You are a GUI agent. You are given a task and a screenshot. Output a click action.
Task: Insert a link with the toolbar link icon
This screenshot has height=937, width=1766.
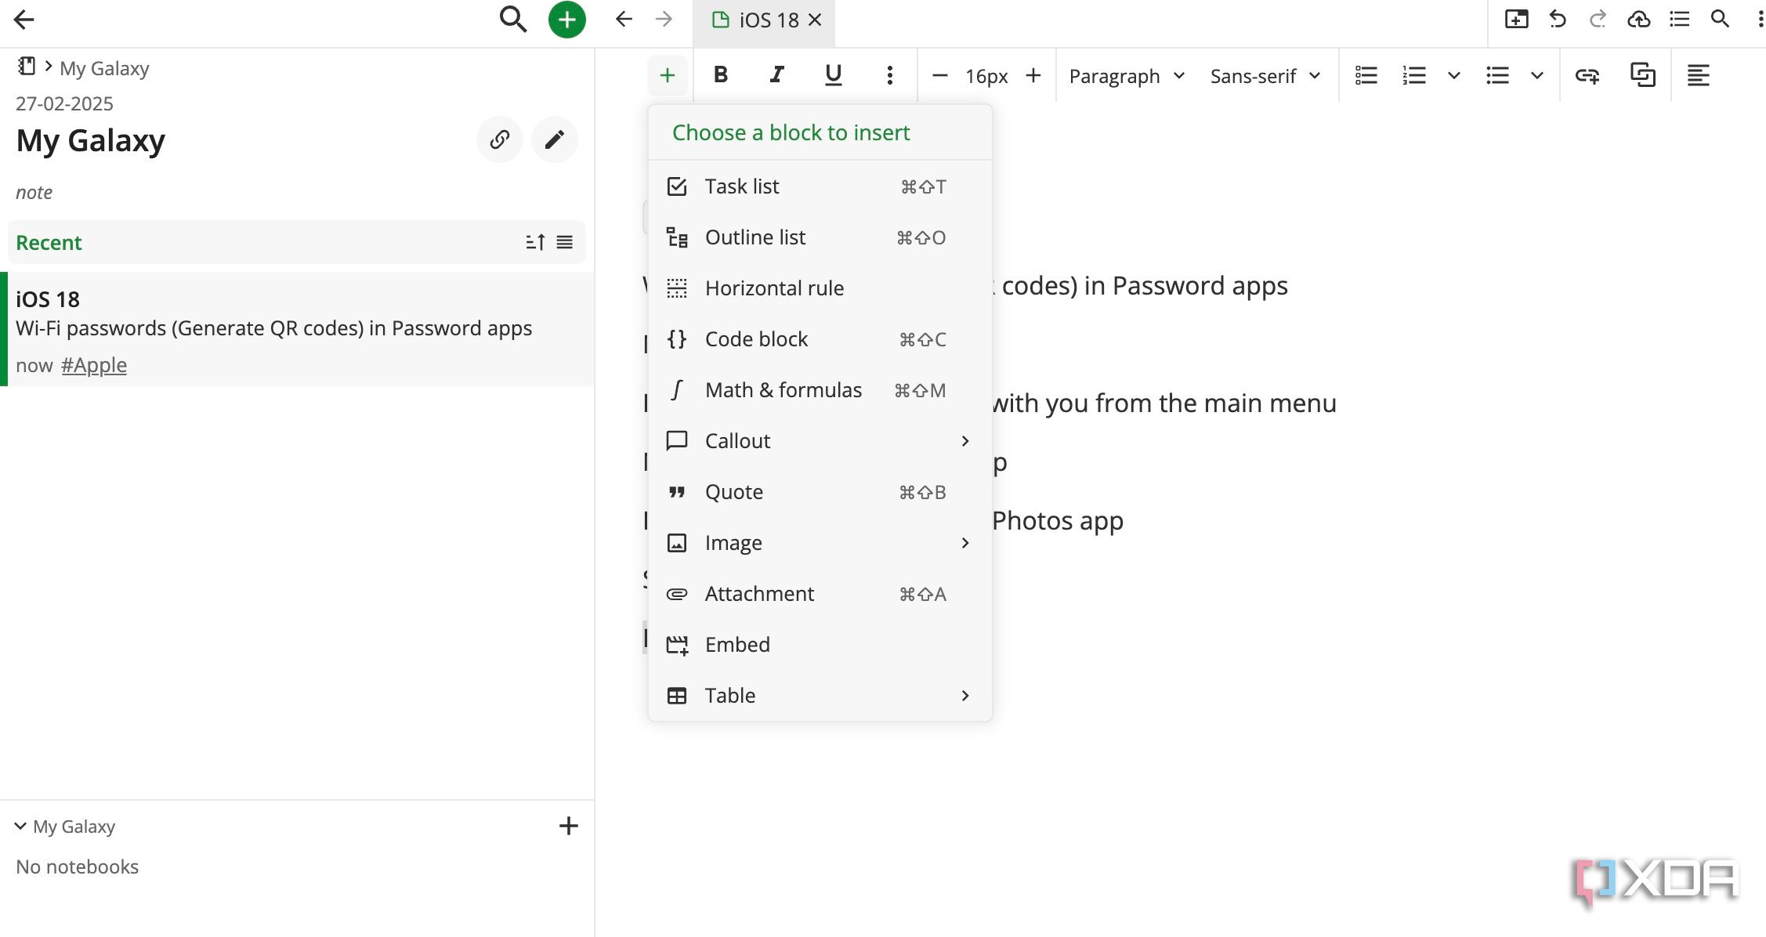pyautogui.click(x=1587, y=75)
